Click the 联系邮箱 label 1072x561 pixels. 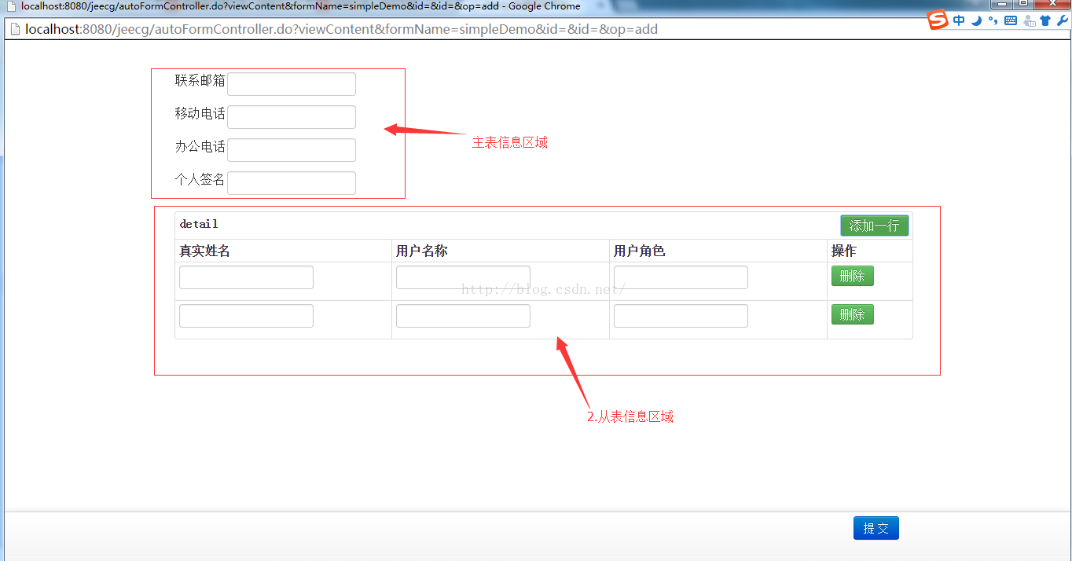[x=200, y=80]
